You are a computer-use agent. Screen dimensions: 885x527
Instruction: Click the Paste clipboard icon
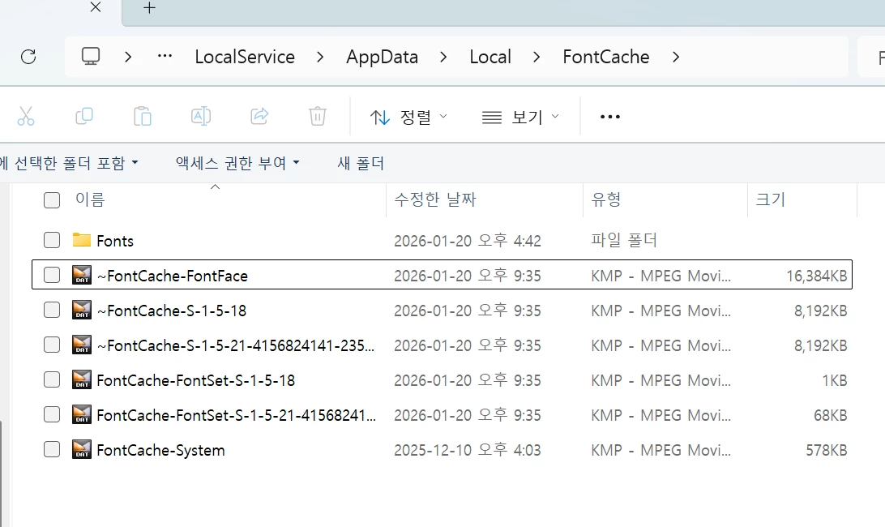(143, 117)
